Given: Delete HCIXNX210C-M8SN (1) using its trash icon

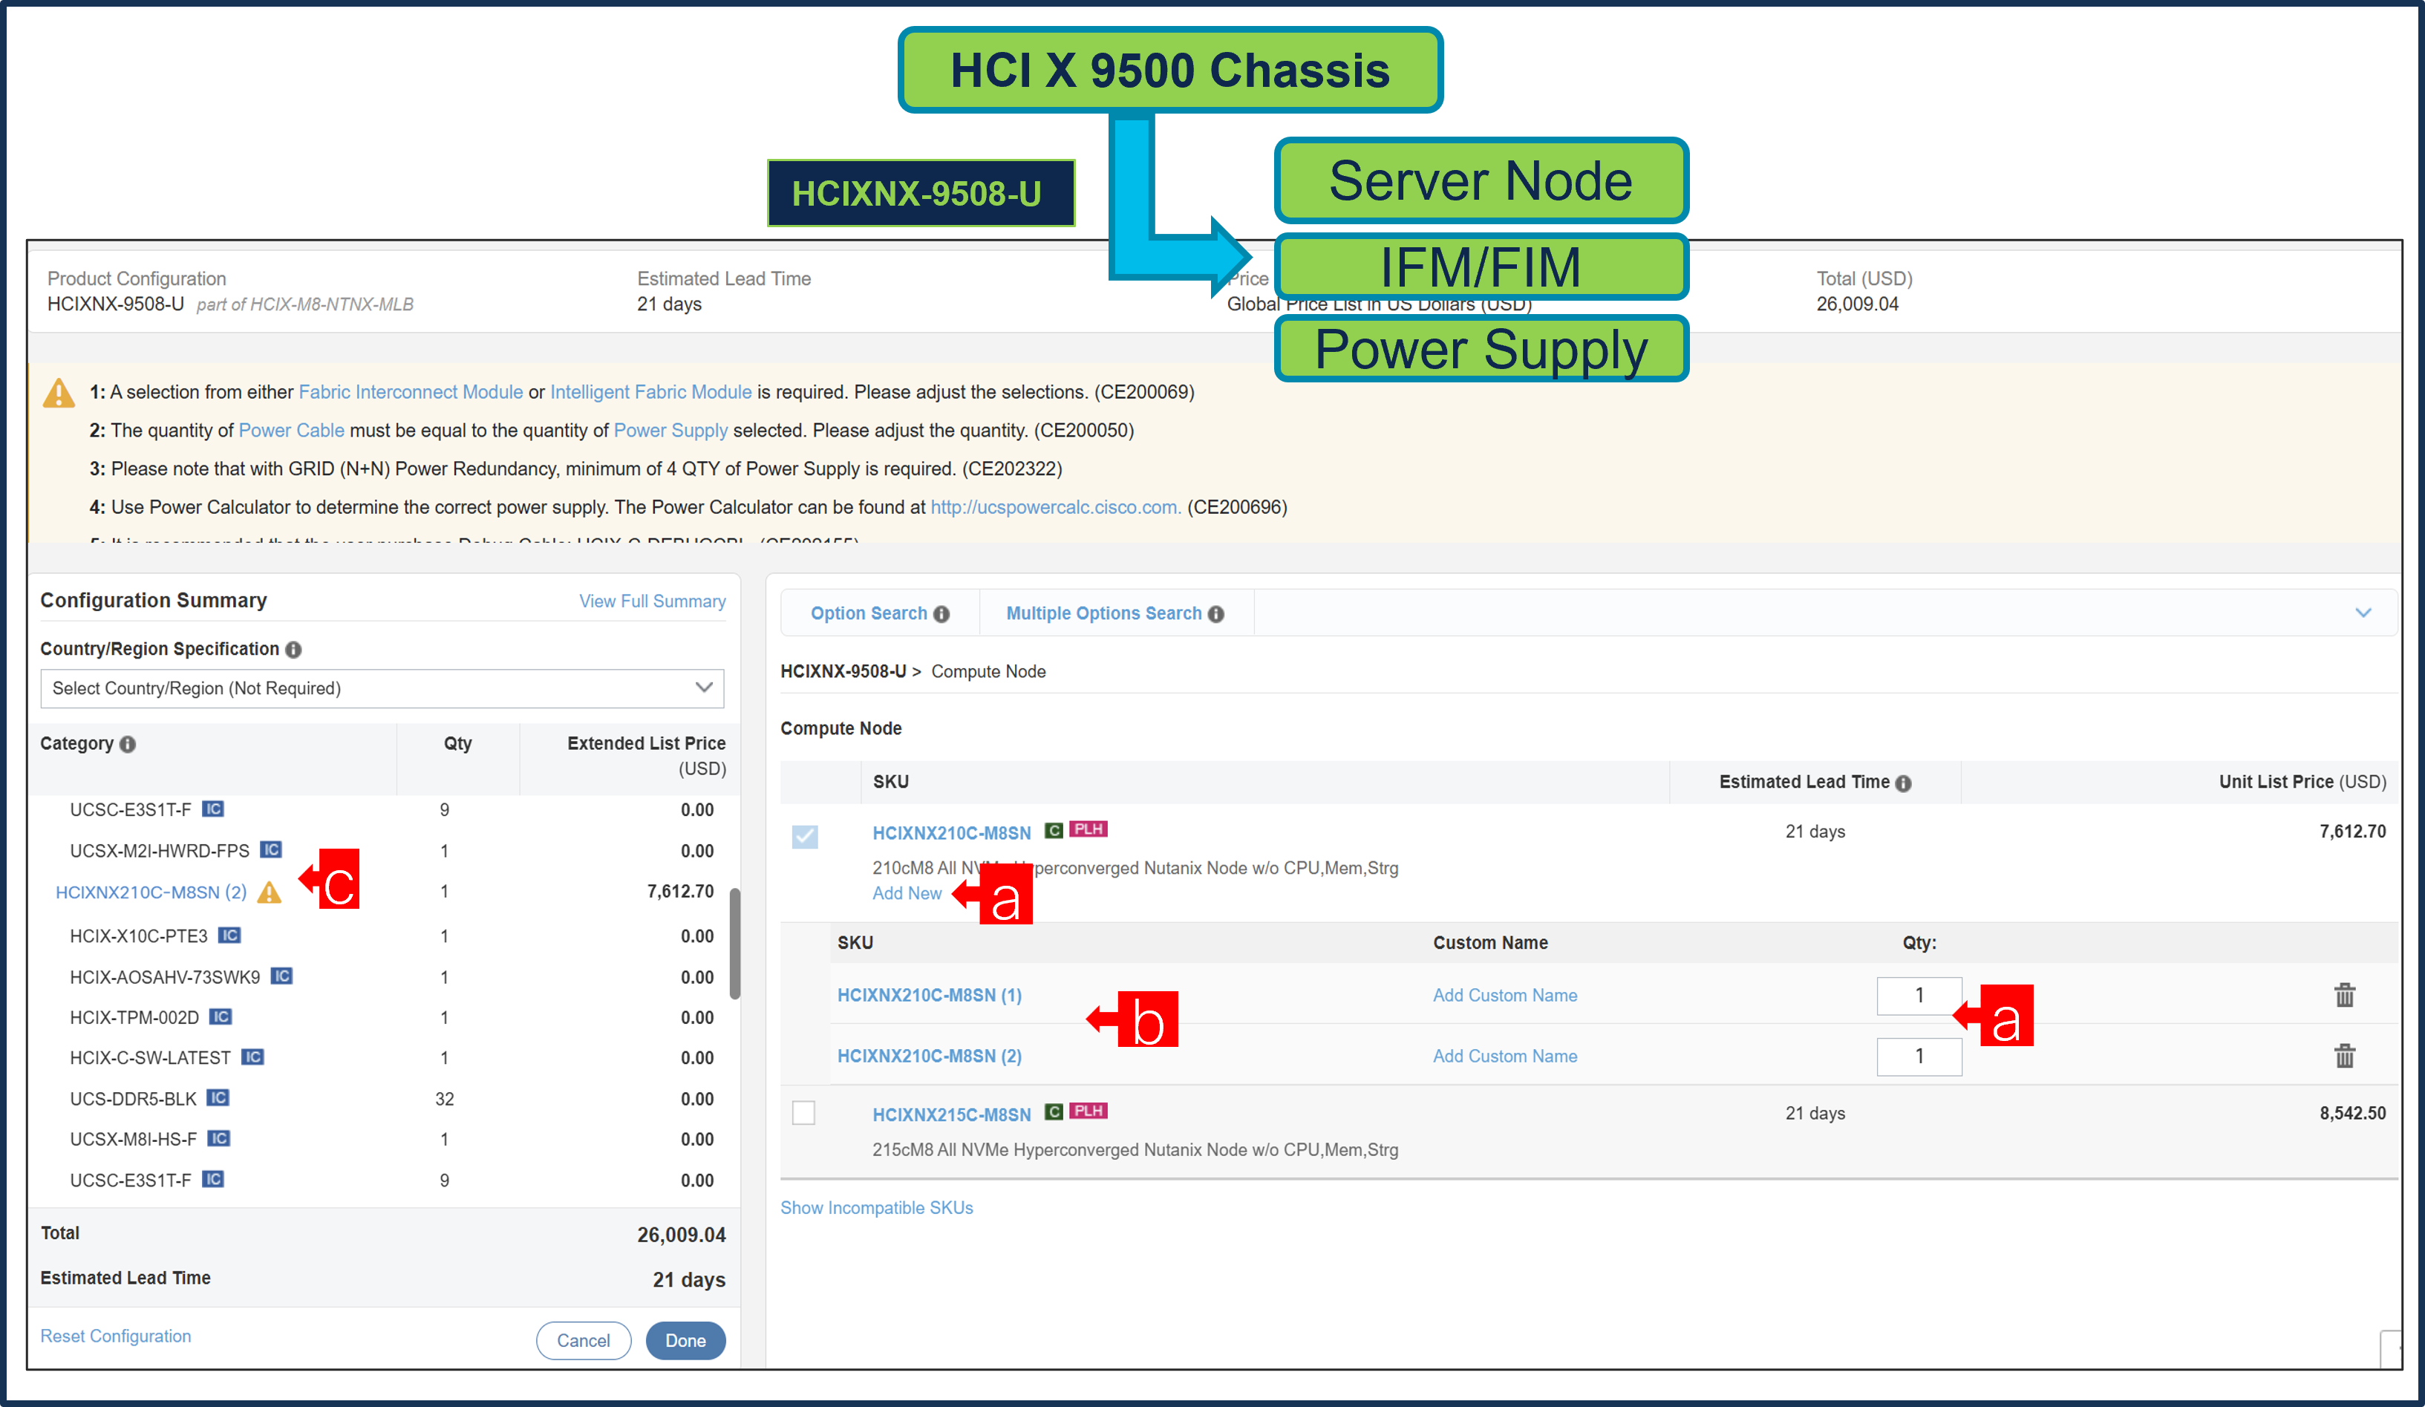Looking at the screenshot, I should (2345, 995).
